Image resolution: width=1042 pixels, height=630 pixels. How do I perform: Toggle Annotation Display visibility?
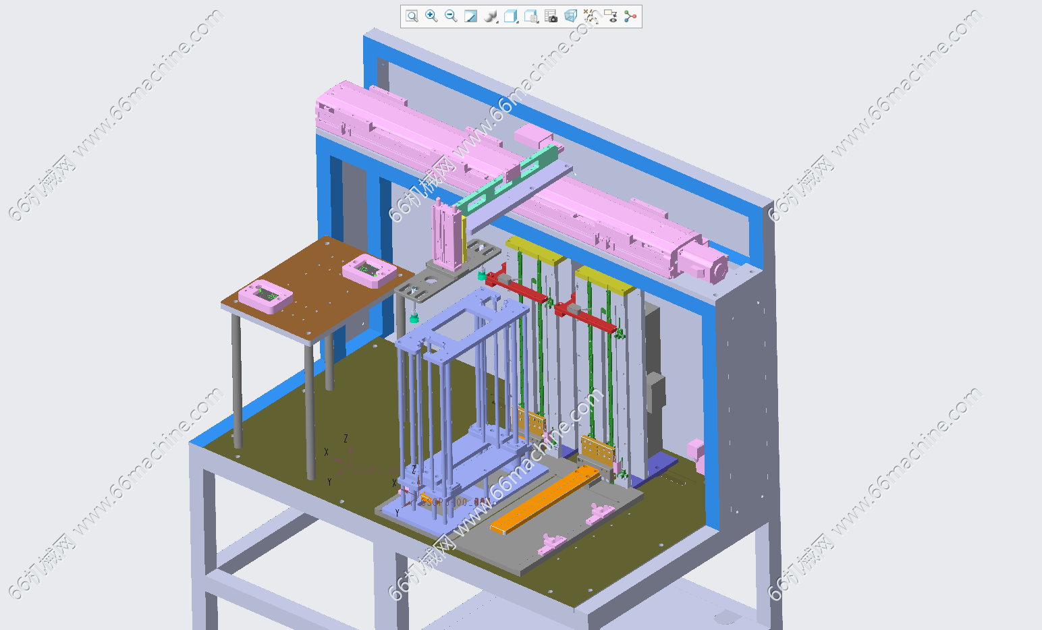click(x=610, y=16)
